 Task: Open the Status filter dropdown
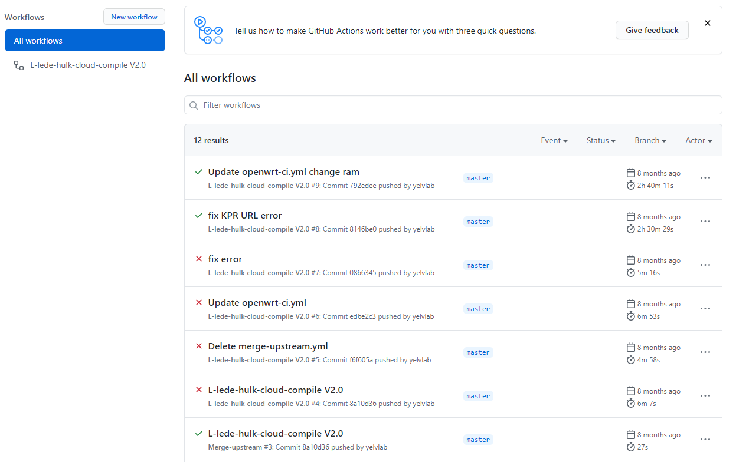pyautogui.click(x=601, y=141)
